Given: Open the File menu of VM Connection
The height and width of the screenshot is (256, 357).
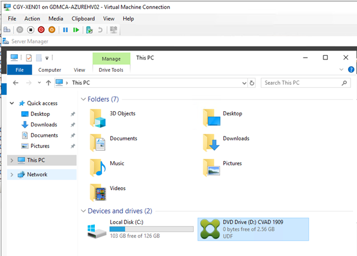Looking at the screenshot, I should (x=12, y=19).
